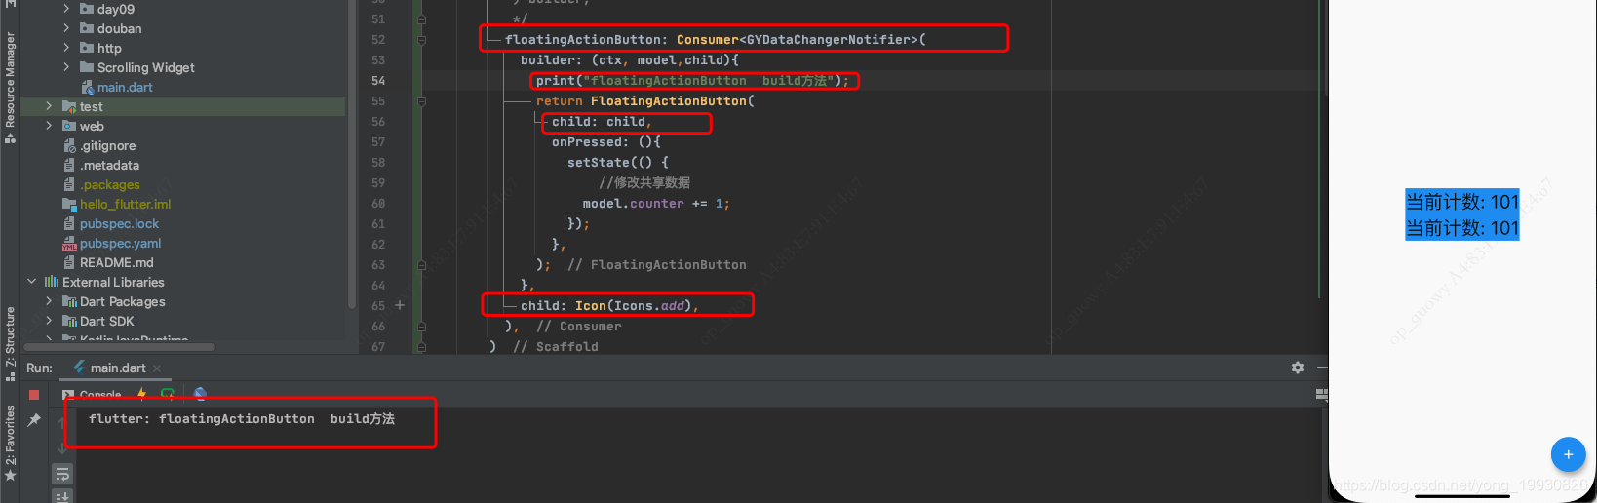The height and width of the screenshot is (503, 1597).
Task: Click the douban folder icon
Action: click(87, 28)
